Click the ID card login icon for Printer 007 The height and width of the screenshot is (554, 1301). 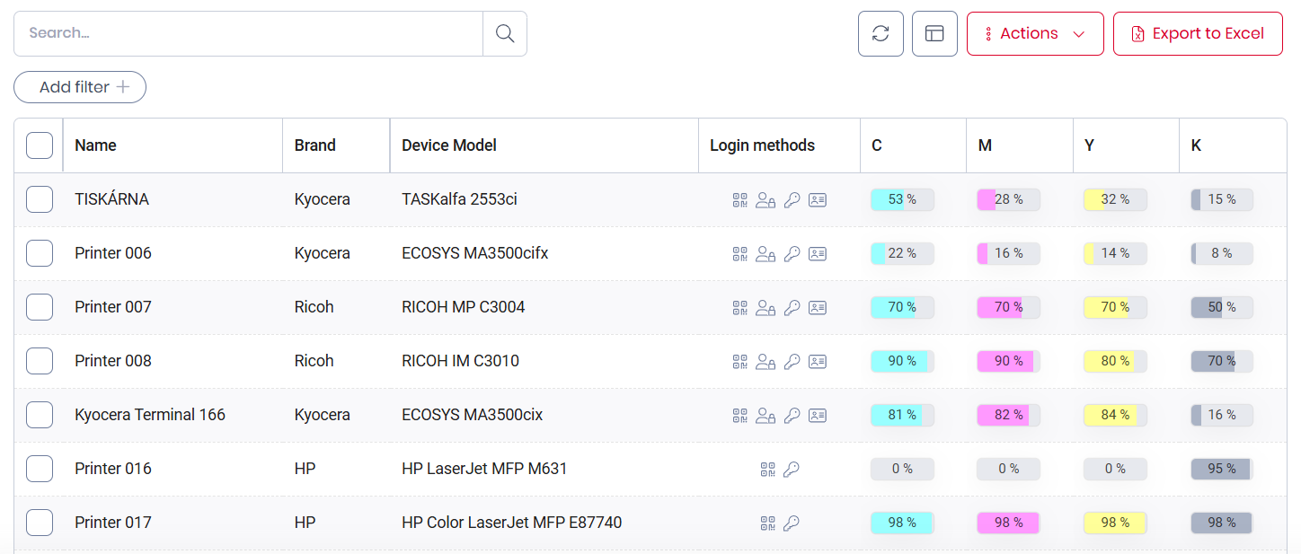click(x=817, y=307)
